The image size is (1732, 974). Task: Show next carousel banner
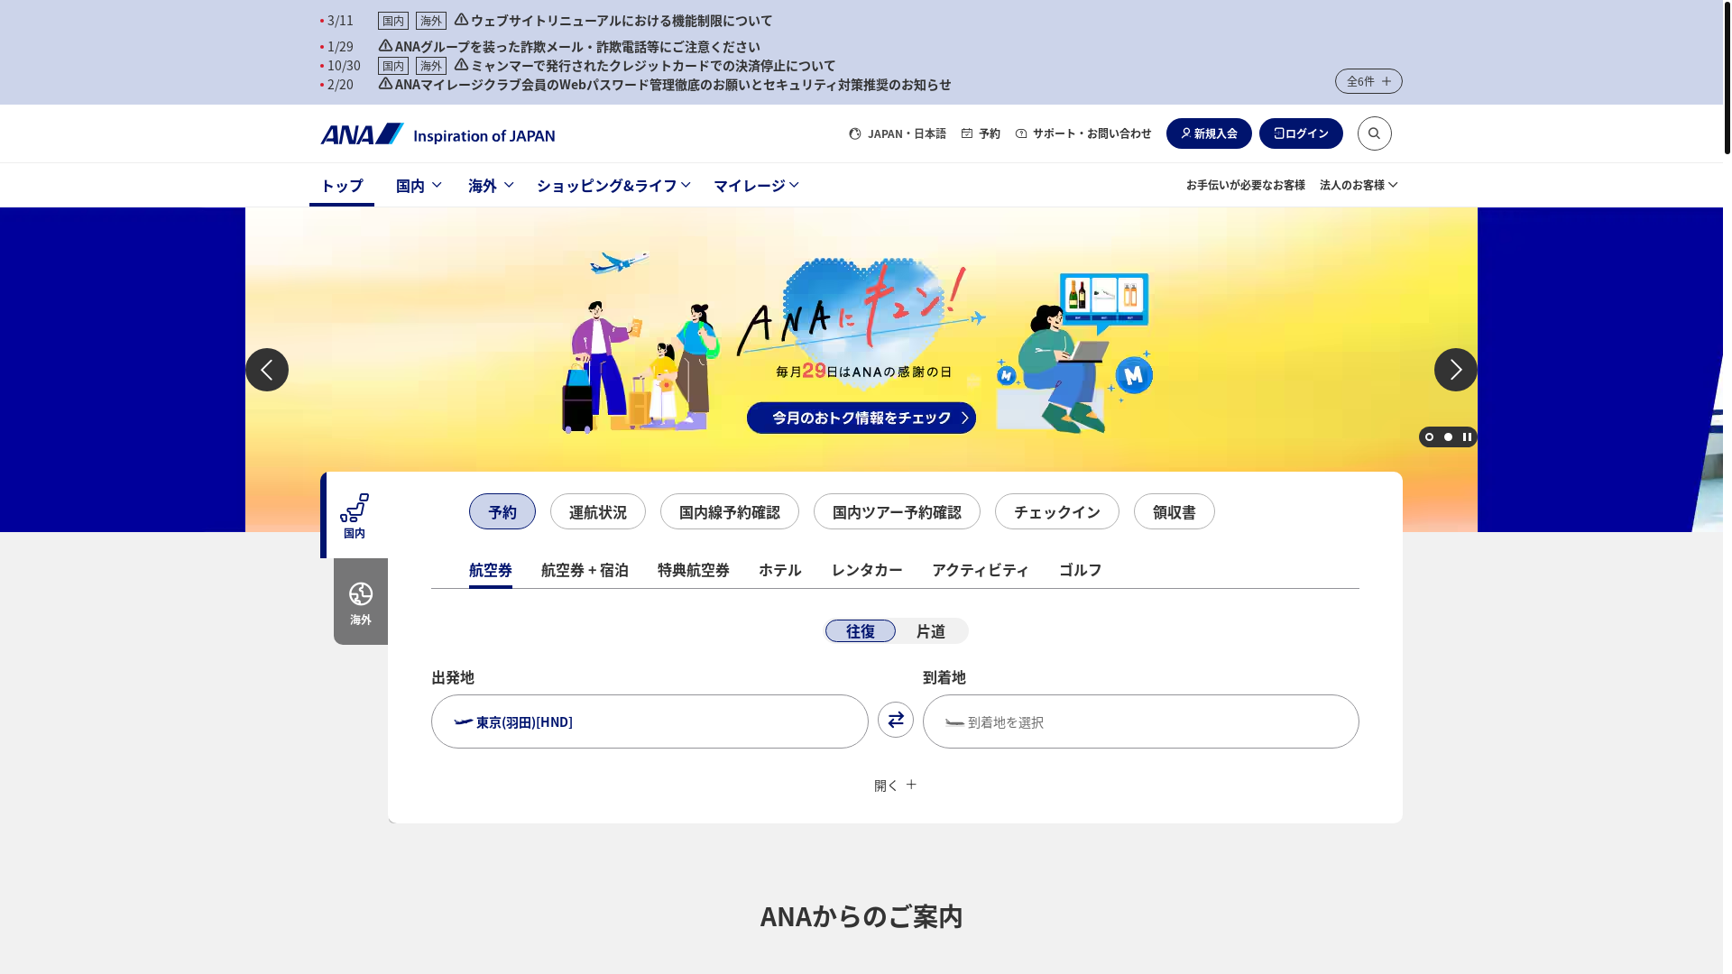(1455, 370)
